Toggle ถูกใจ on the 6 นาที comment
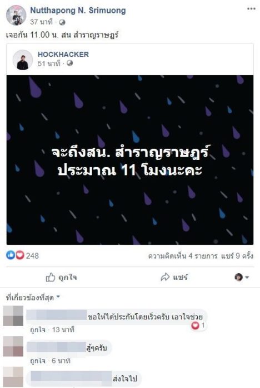Image resolution: width=260 pixels, height=388 pixels. click(38, 361)
